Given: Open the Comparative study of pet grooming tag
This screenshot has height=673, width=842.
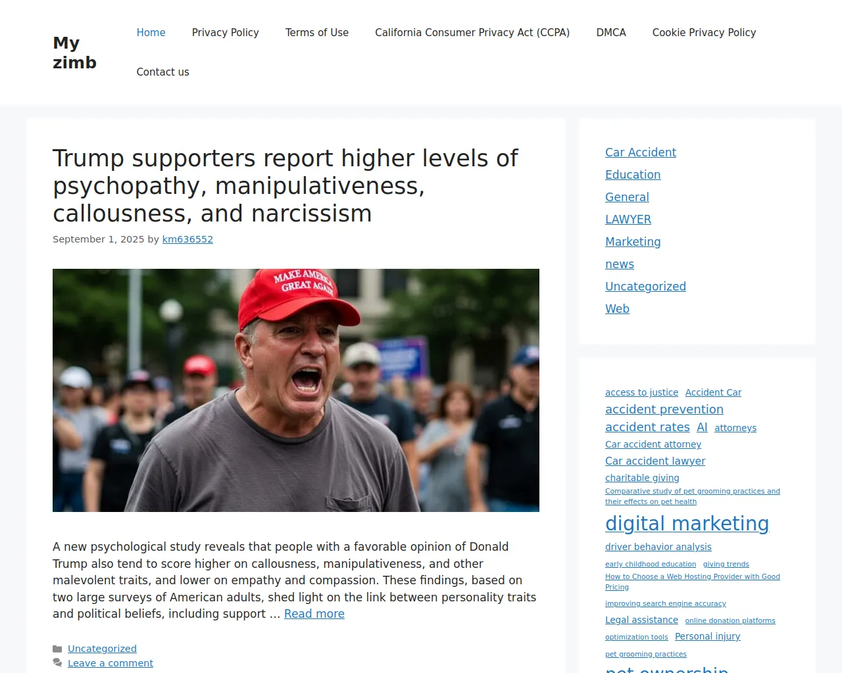Looking at the screenshot, I should [693, 496].
